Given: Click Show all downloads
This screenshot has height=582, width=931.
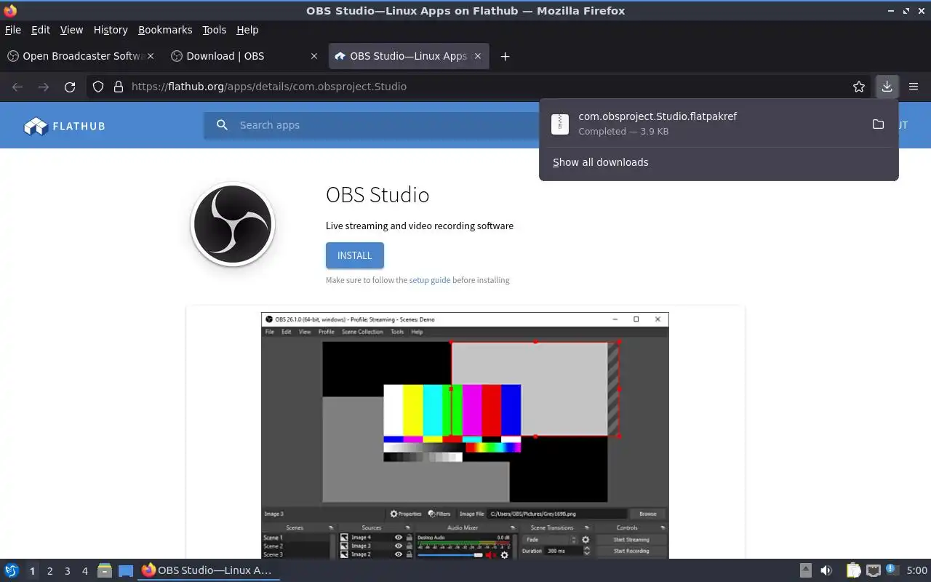Looking at the screenshot, I should click(x=600, y=162).
